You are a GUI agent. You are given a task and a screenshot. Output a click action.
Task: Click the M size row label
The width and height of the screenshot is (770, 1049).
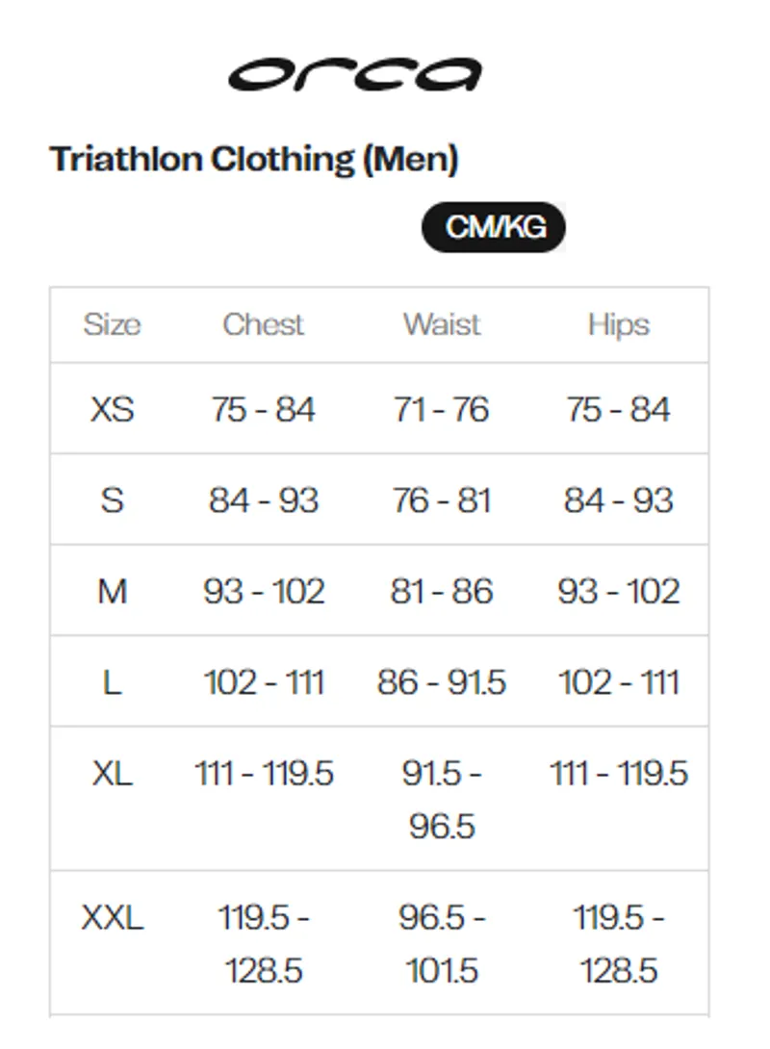click(112, 591)
